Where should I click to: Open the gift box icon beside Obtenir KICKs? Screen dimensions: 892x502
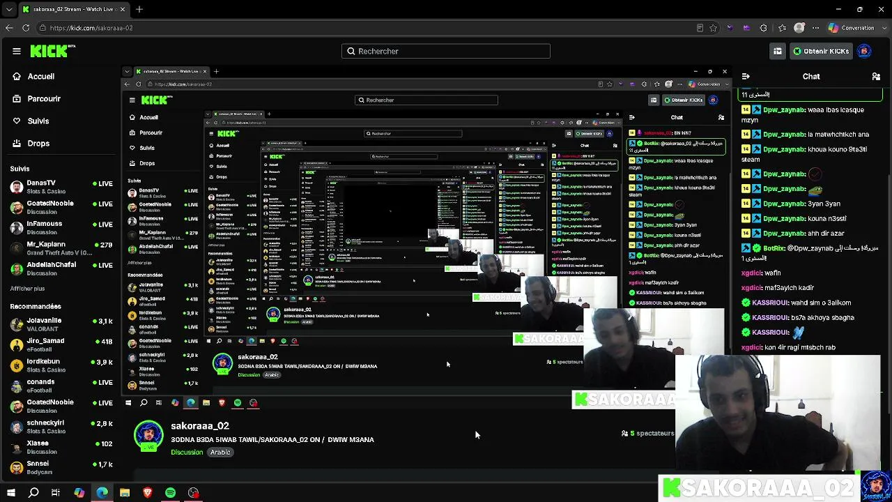[777, 51]
